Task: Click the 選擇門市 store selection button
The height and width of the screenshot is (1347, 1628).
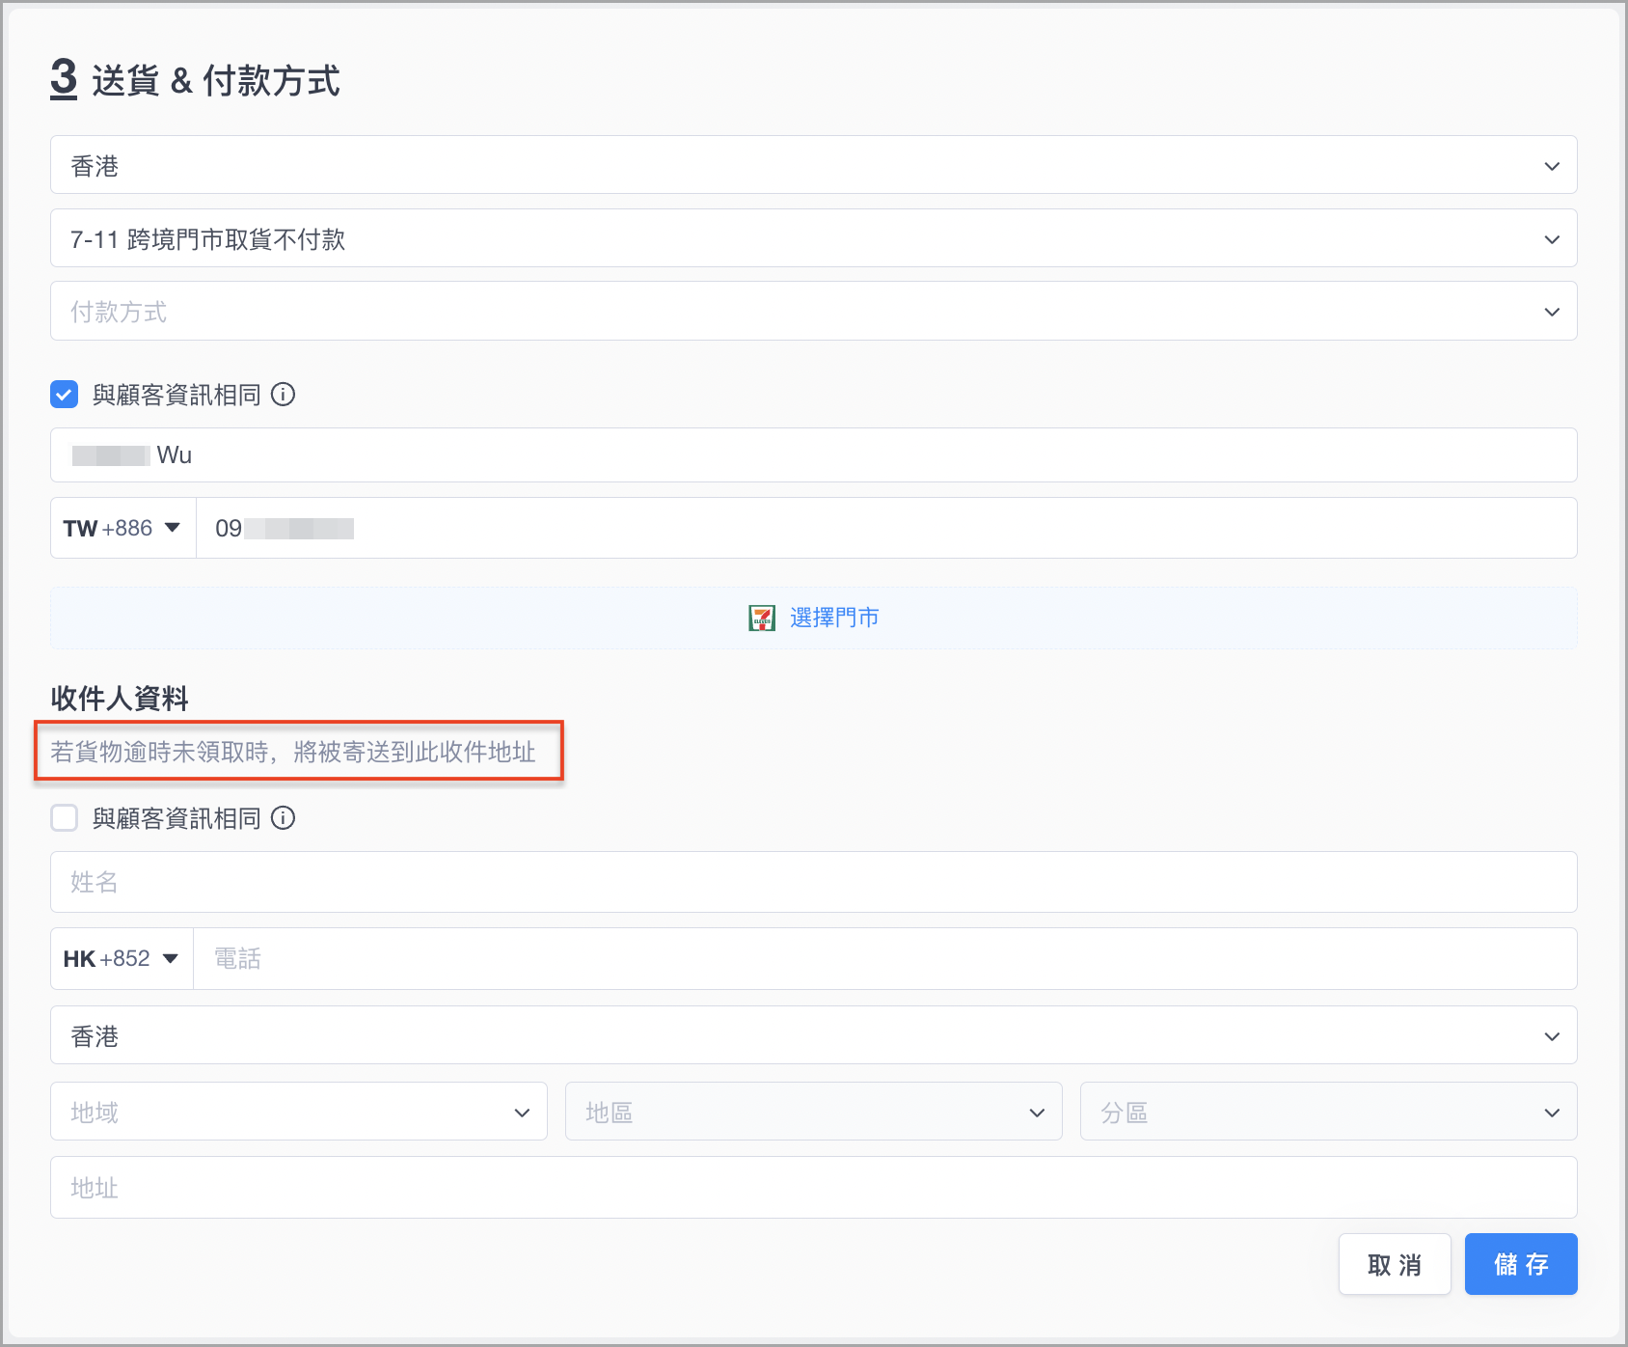Action: [813, 618]
